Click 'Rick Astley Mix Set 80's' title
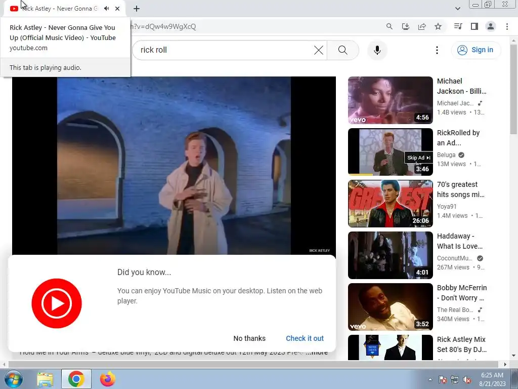Viewport: 518px width, 389px height. click(x=461, y=344)
